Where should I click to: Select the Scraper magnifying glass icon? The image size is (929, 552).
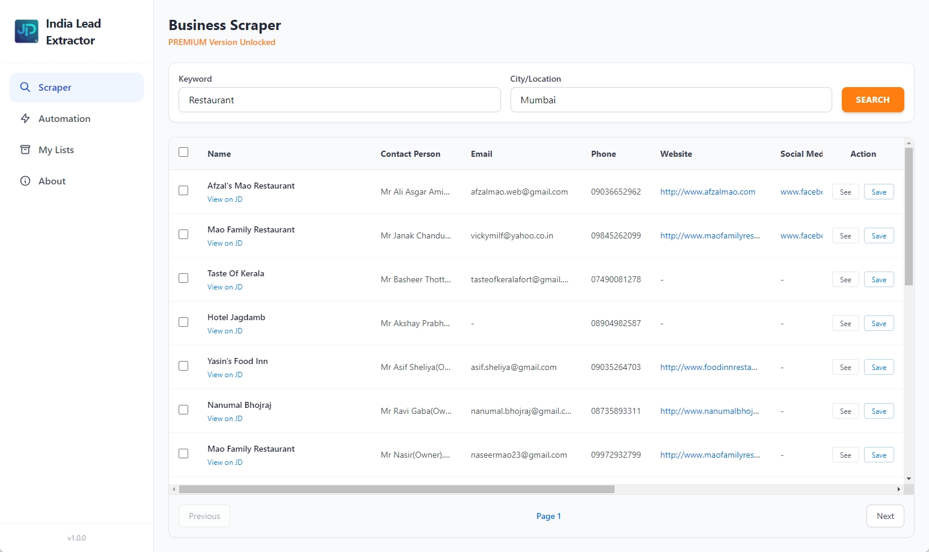25,87
